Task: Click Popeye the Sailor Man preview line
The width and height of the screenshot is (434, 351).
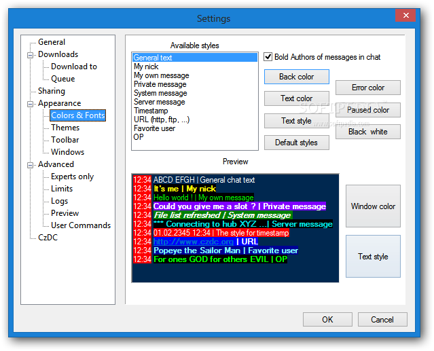Action: (x=225, y=251)
